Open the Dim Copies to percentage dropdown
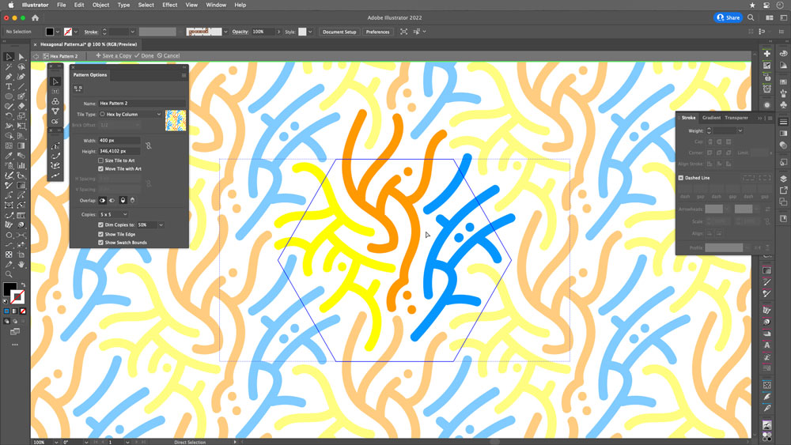Screen dimensions: 791x445 coord(161,224)
